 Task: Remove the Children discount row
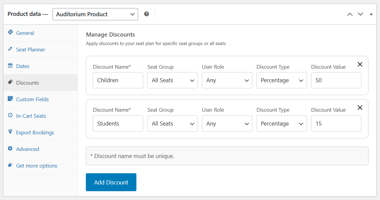tap(360, 64)
